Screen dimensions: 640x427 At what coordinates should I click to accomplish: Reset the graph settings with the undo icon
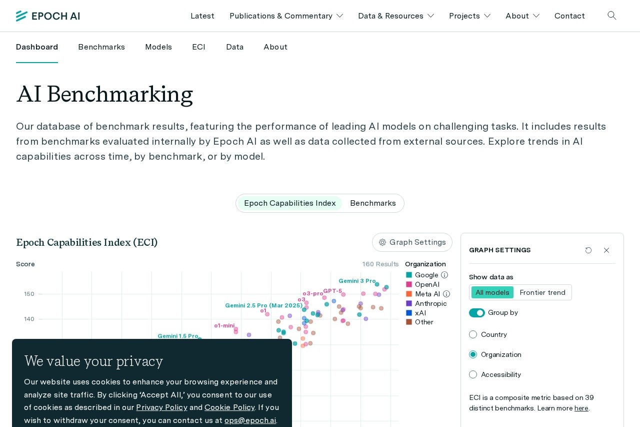pyautogui.click(x=588, y=250)
